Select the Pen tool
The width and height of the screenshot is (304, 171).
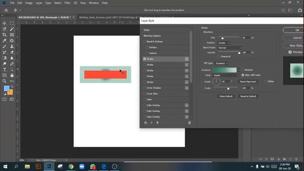tap(12, 64)
